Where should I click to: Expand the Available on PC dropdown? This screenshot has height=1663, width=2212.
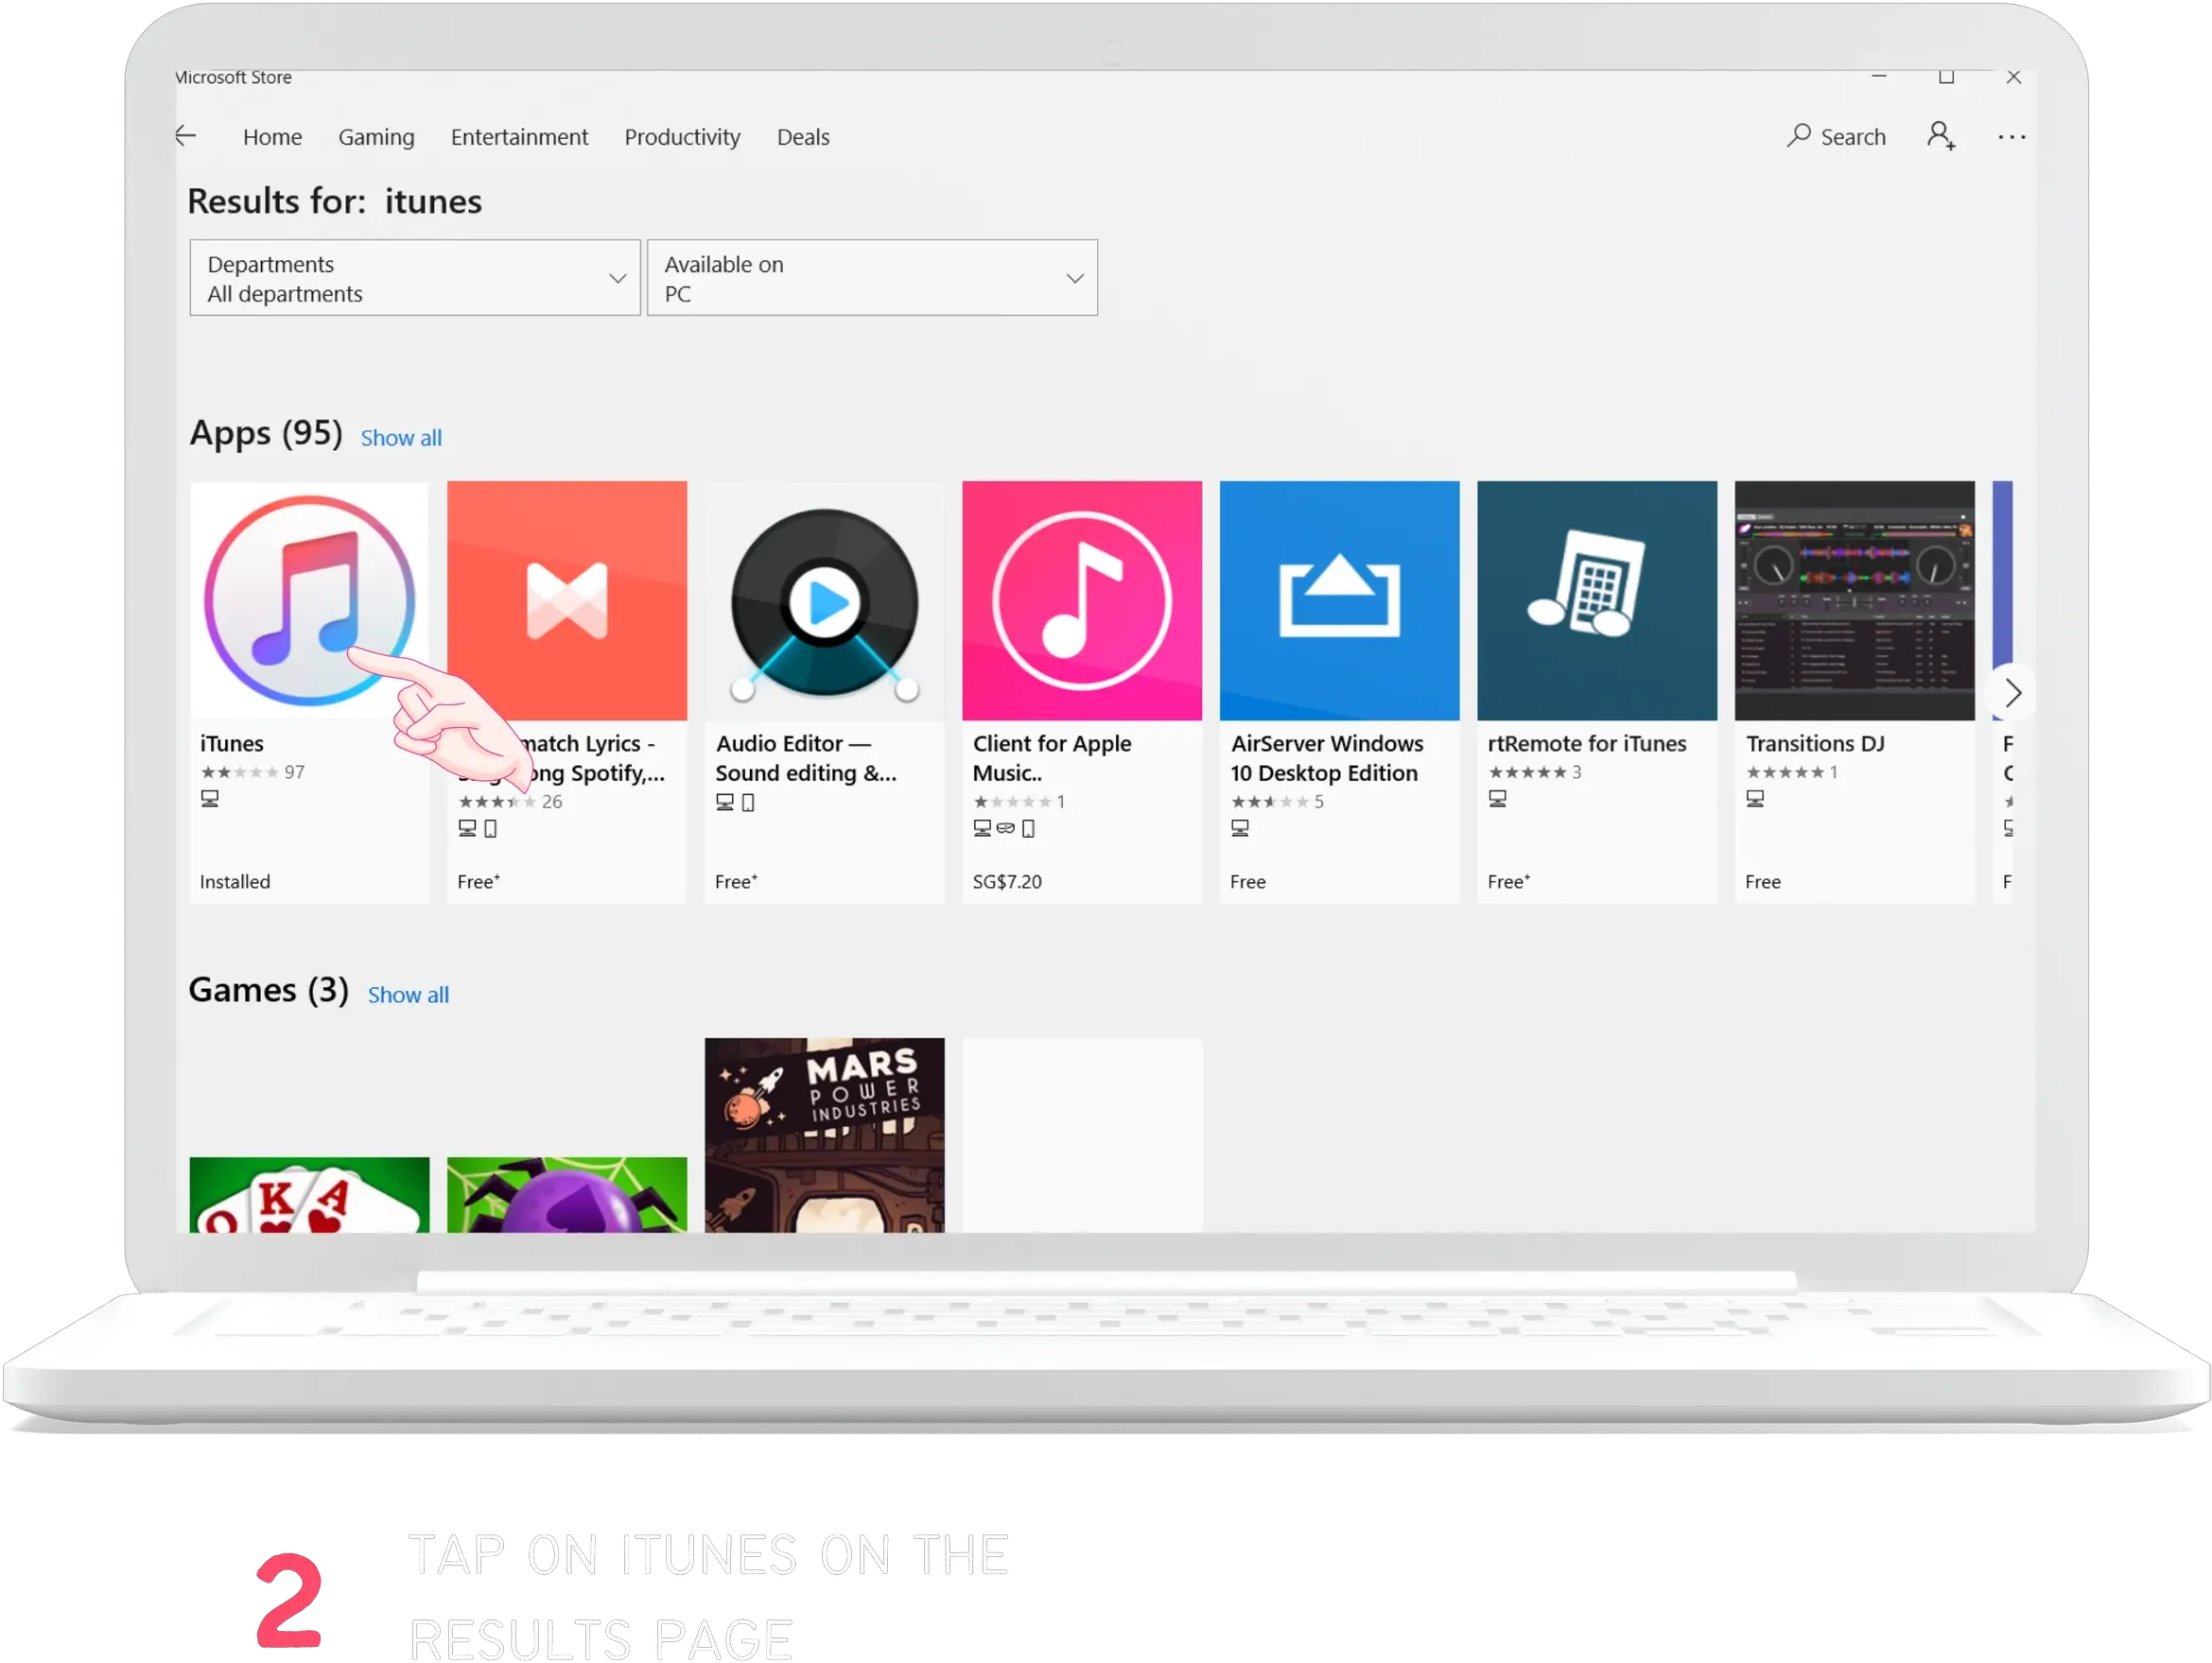(x=870, y=278)
